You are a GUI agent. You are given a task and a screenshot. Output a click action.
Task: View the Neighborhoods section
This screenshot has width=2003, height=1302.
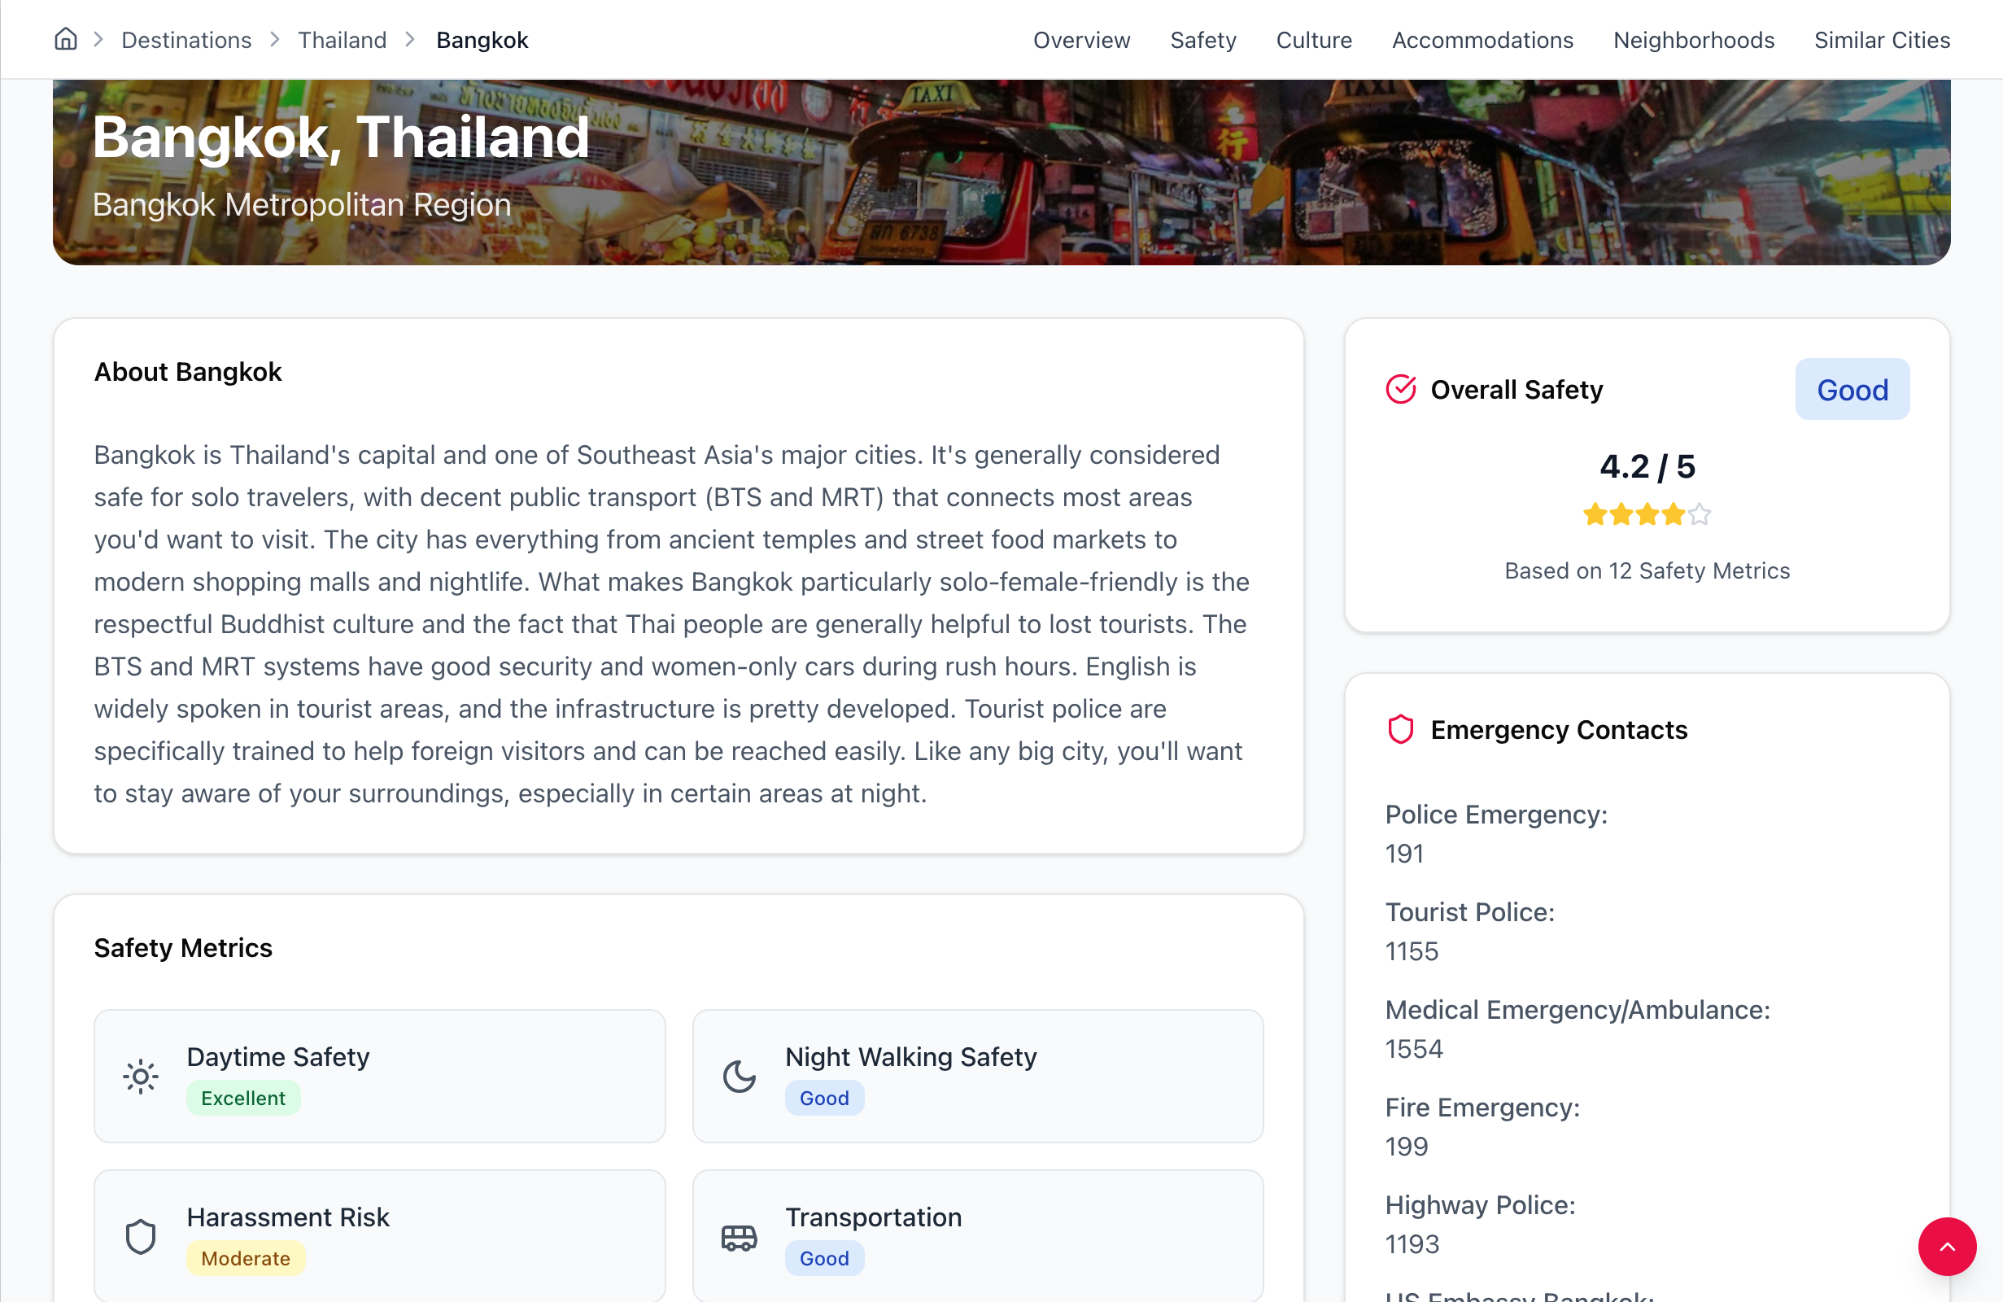(1693, 40)
